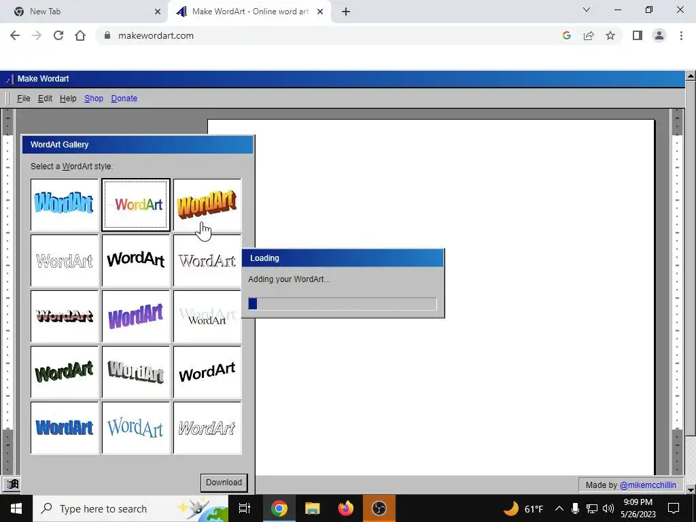Screen dimensions: 696x522
Task: Choose the rainbow gradient WordArt style
Action: tap(136, 205)
